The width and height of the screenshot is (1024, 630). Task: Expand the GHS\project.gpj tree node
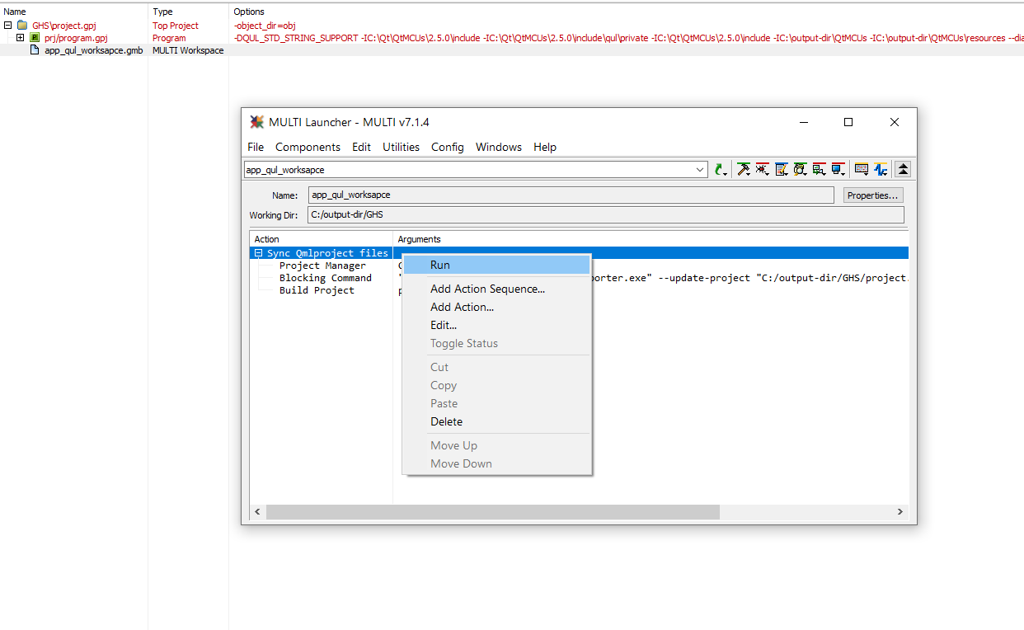[7, 25]
